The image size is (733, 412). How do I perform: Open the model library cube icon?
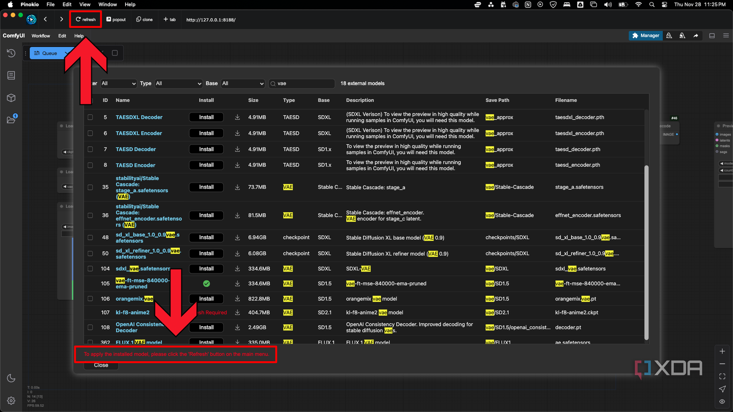(x=11, y=98)
